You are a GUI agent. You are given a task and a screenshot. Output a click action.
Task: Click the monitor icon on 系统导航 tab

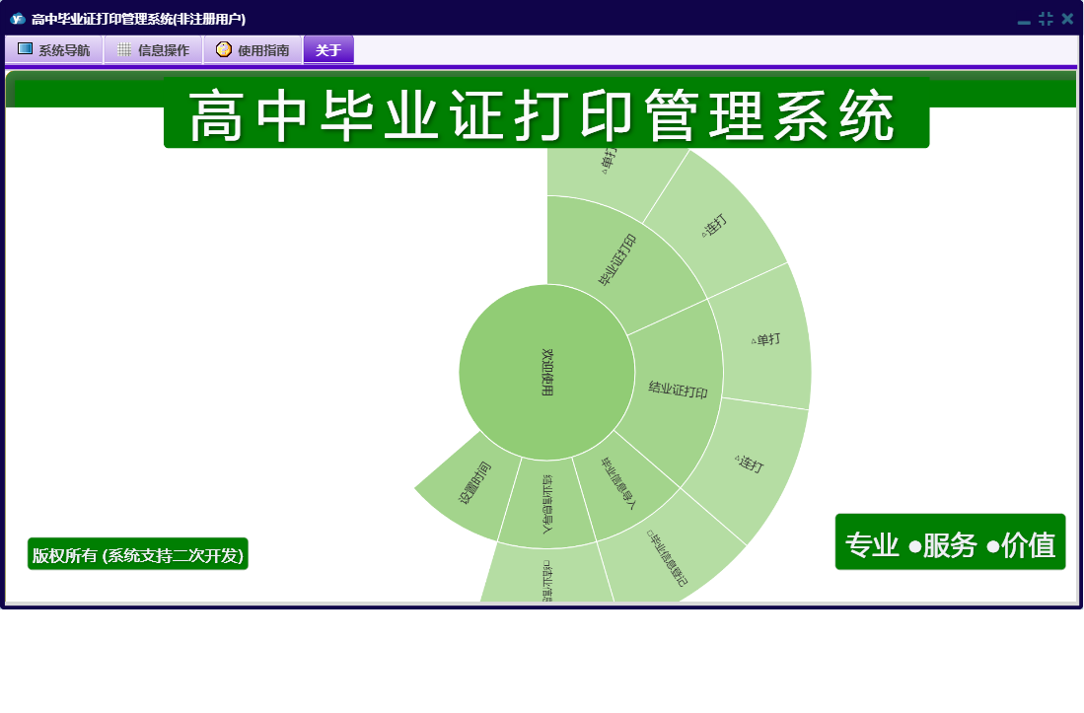pos(26,49)
